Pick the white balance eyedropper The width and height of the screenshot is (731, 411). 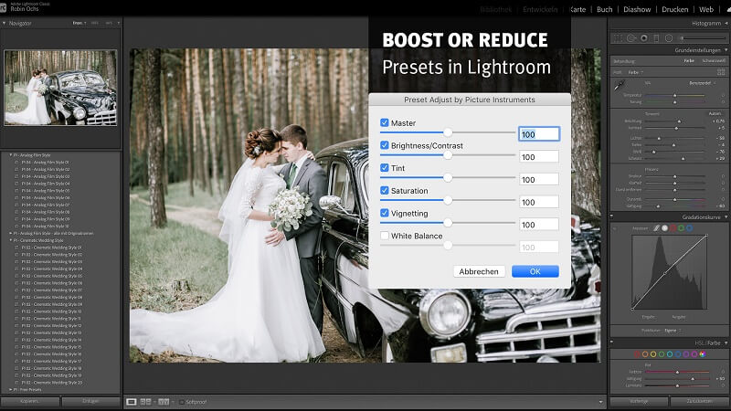pos(620,85)
